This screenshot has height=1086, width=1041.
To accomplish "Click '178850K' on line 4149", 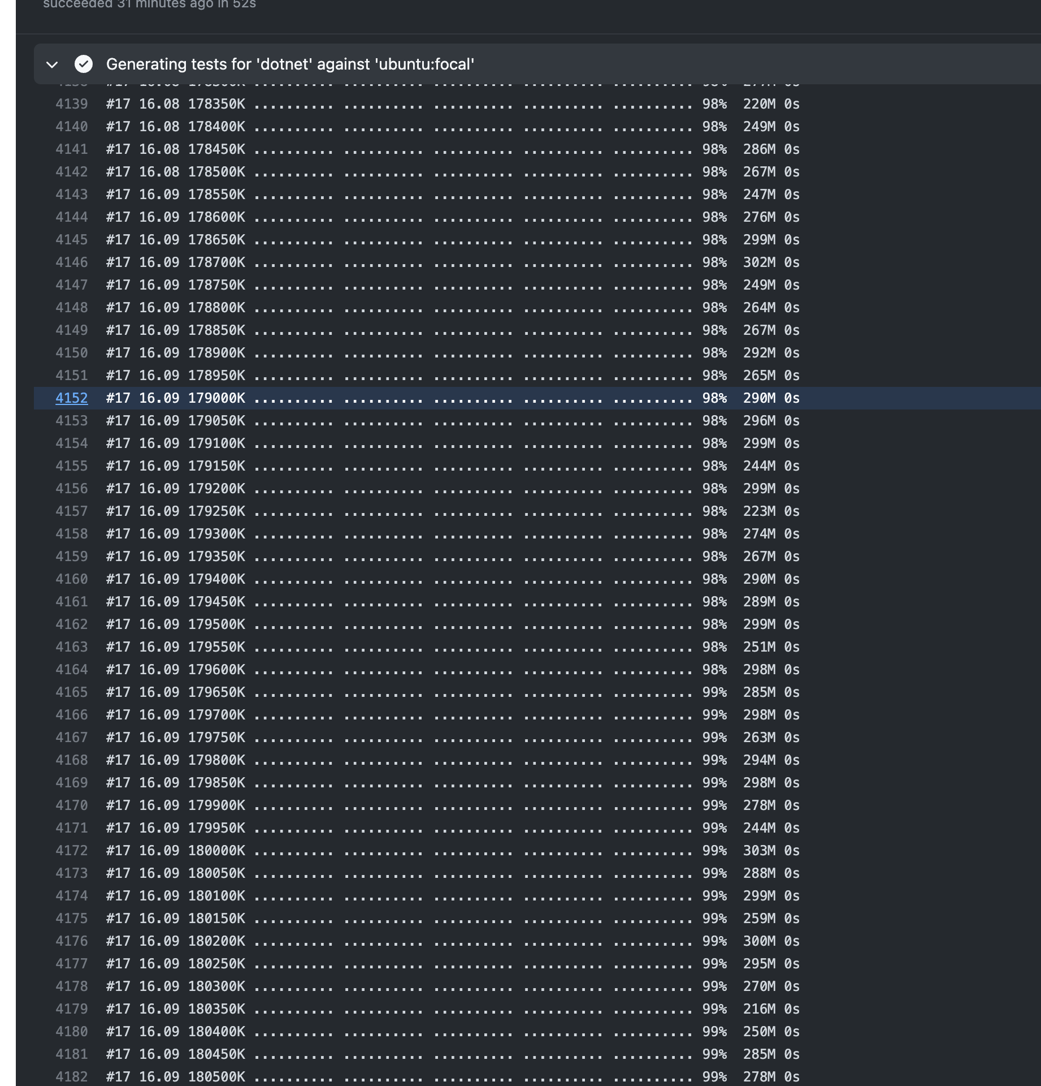I will click(216, 330).
